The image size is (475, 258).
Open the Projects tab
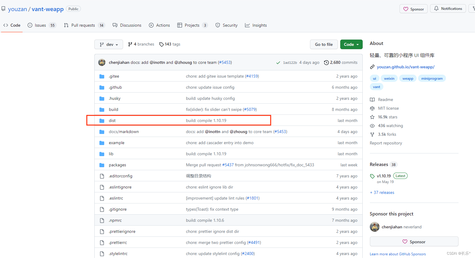click(193, 25)
